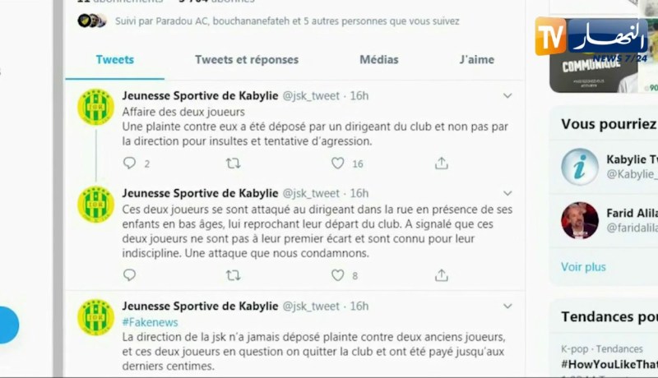Open Farid Alilat profile picture
This screenshot has width=658, height=378.
pos(580,220)
